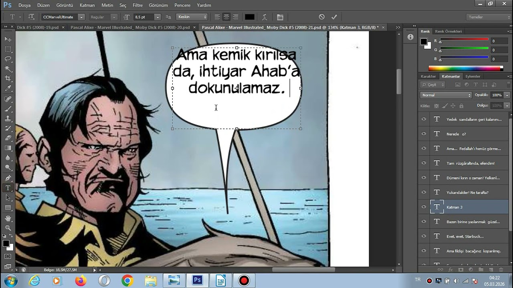Select the Lasso tool
This screenshot has width=513, height=288.
pos(8,59)
